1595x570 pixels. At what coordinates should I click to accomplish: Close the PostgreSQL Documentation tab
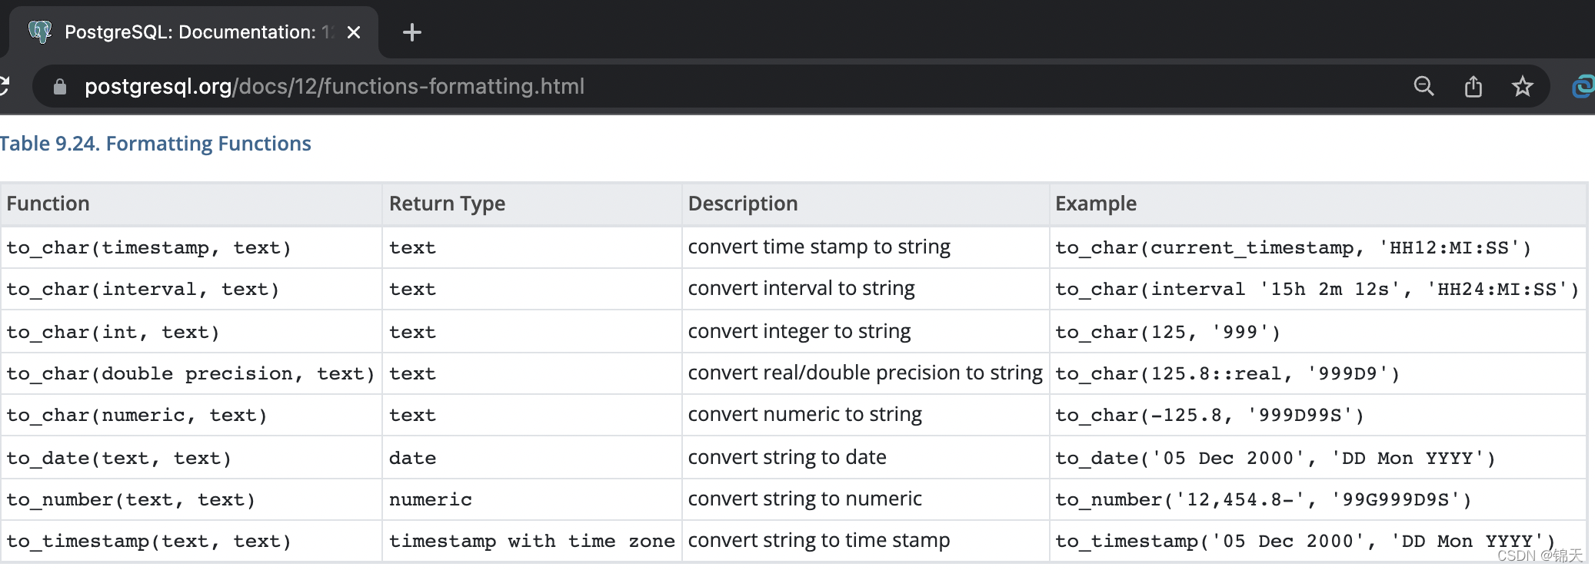[x=354, y=32]
